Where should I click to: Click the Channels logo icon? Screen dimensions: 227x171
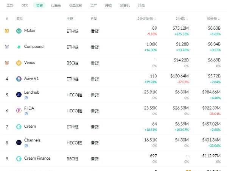19,143
